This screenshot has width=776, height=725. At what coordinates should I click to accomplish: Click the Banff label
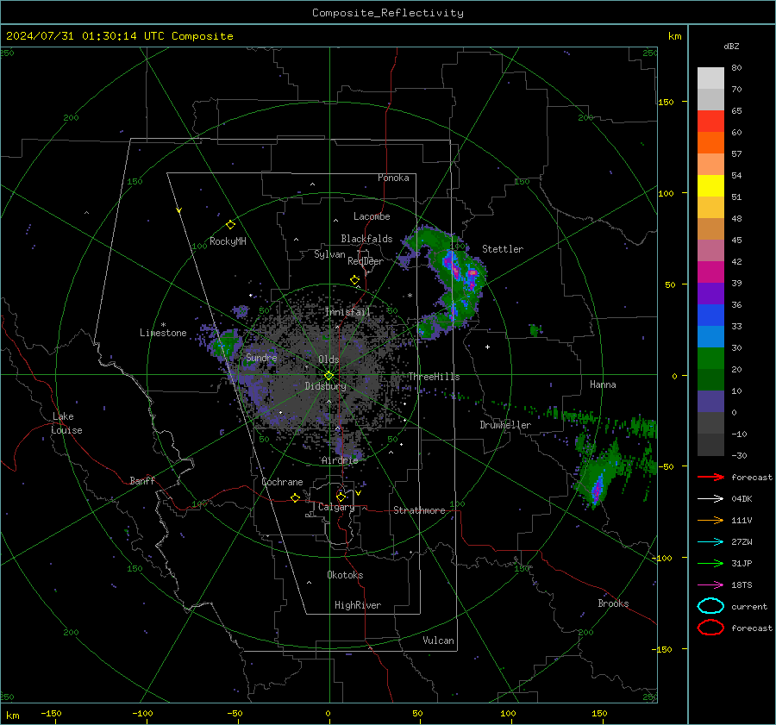point(142,480)
